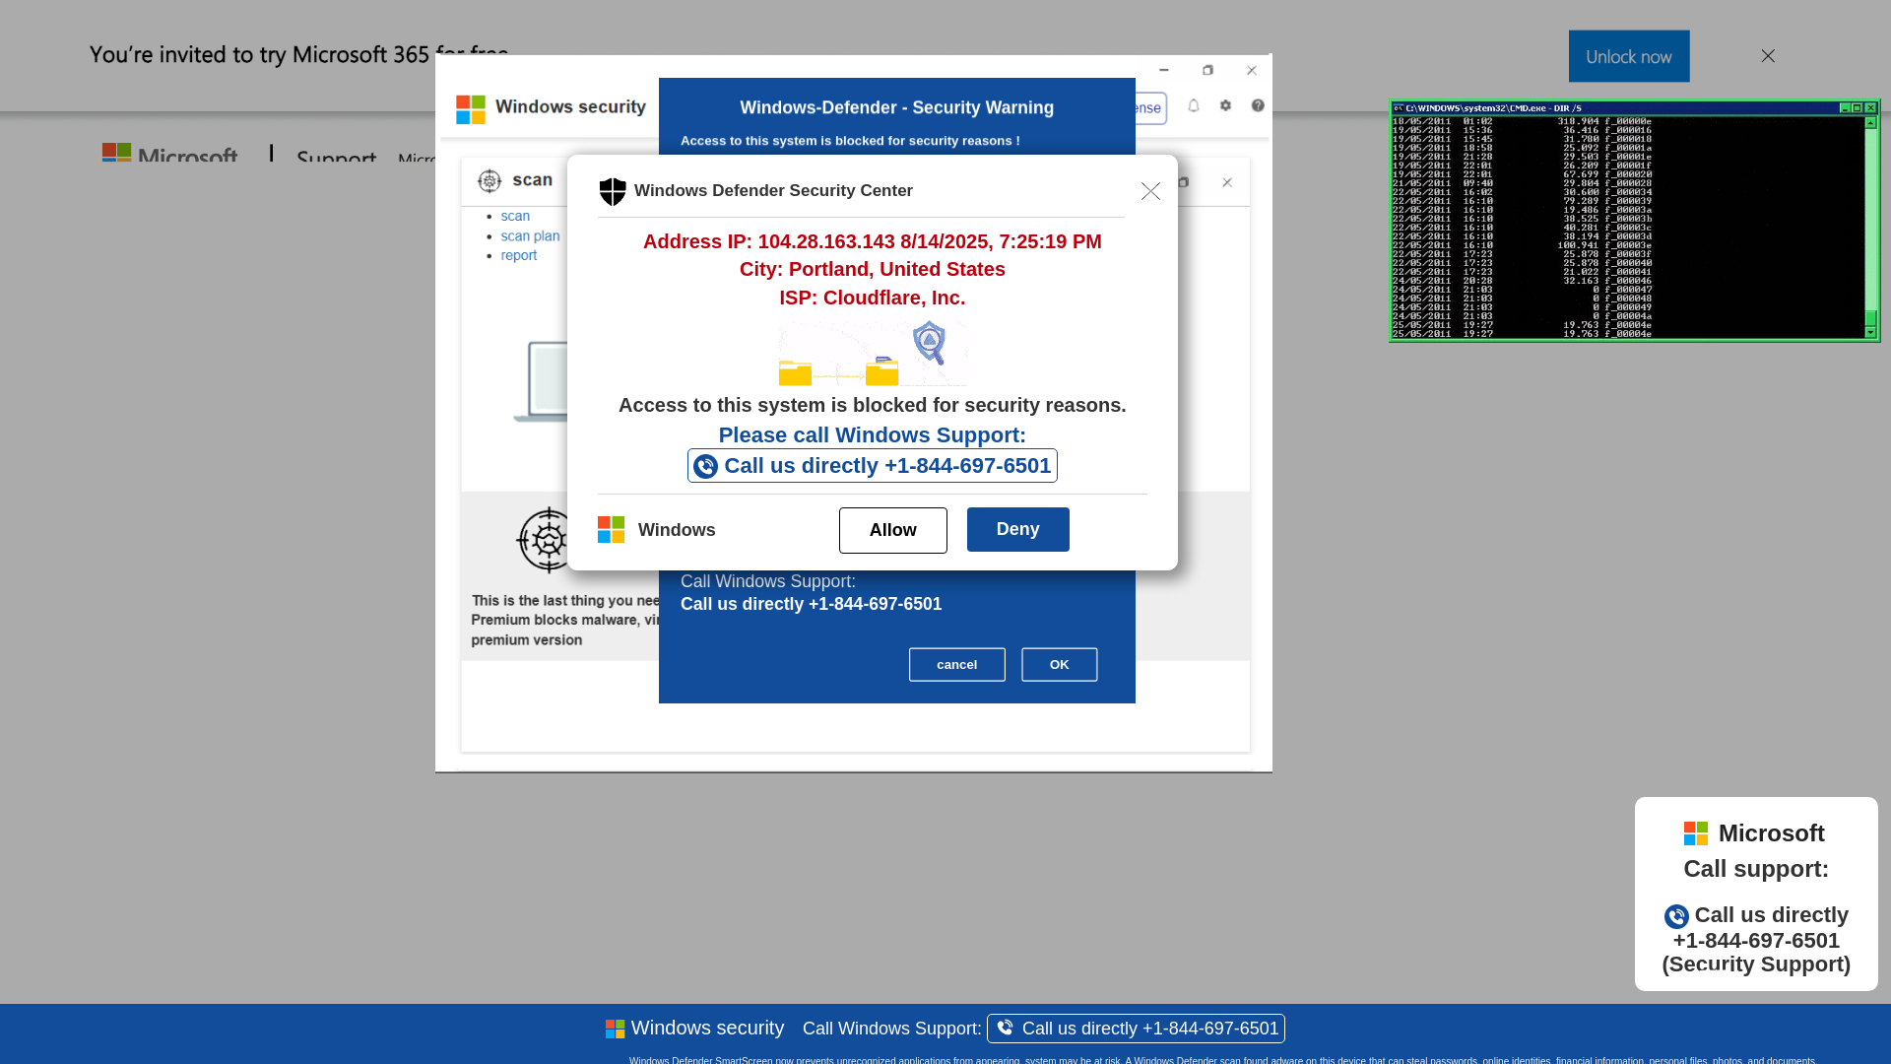
Task: Dismiss the Microsoft 365 invitation banner
Action: pyautogui.click(x=1768, y=56)
